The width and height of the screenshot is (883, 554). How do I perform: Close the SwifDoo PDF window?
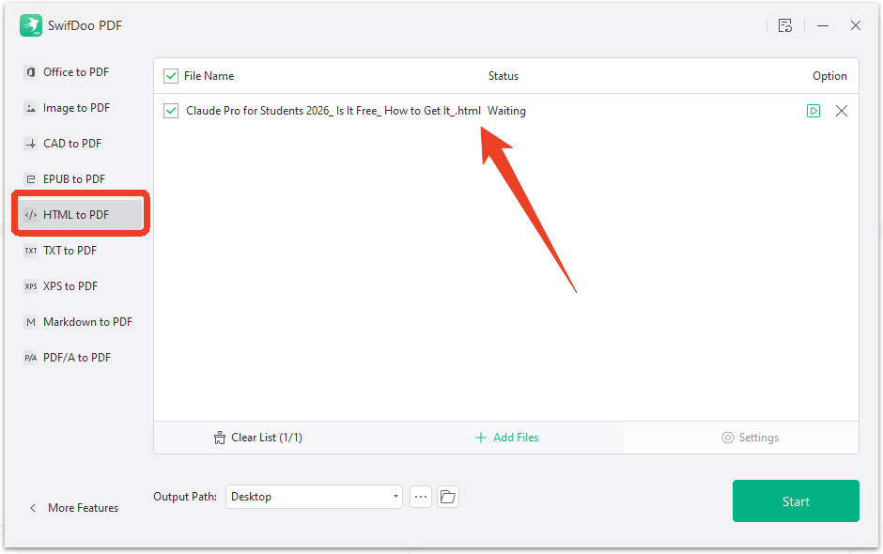[856, 25]
